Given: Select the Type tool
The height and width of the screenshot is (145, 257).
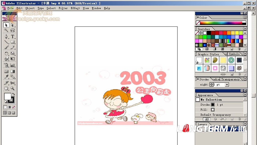Looking at the screenshot, I should [x=13, y=37].
